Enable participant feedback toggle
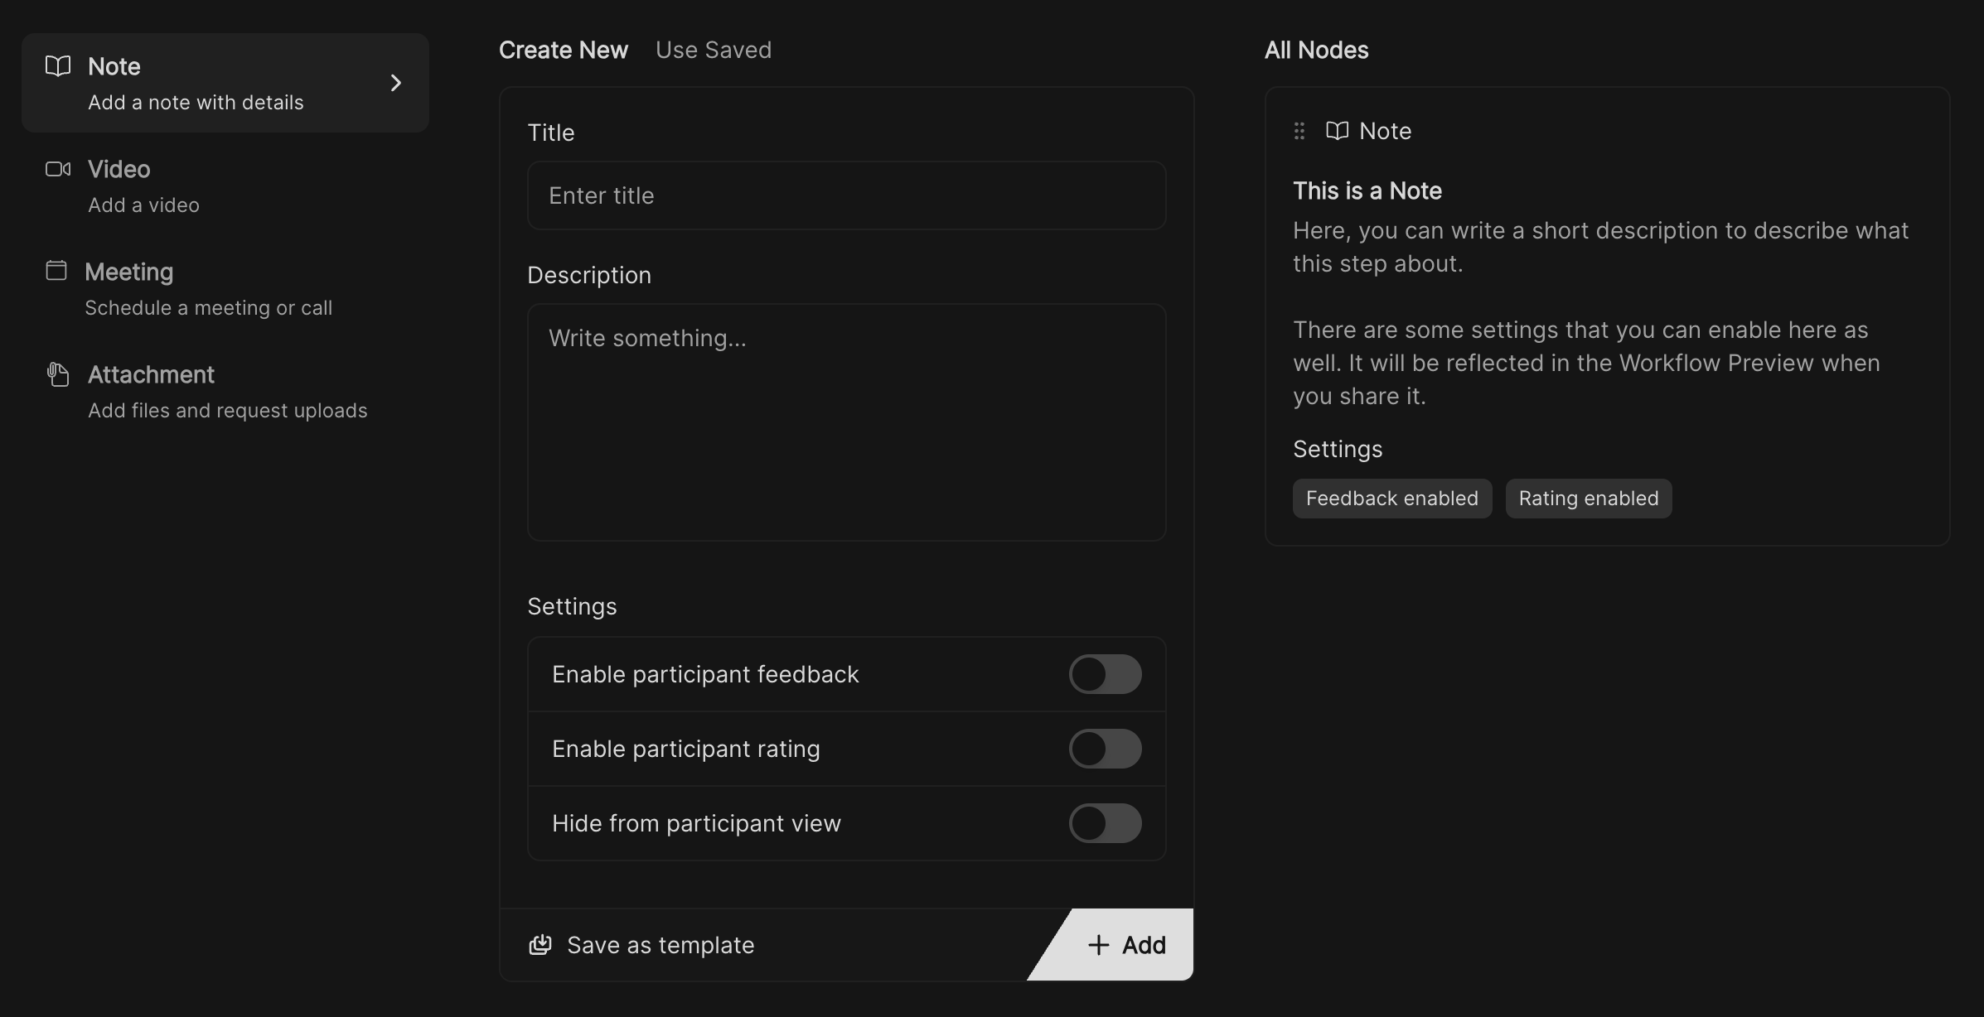 tap(1105, 674)
